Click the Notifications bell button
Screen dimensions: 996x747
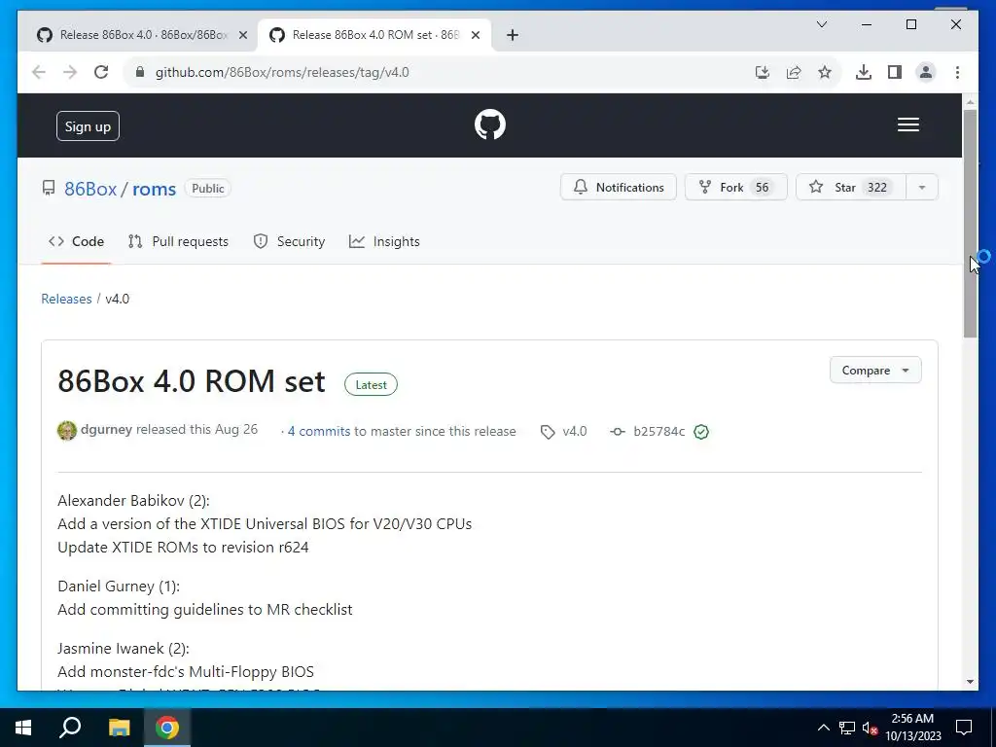point(618,188)
